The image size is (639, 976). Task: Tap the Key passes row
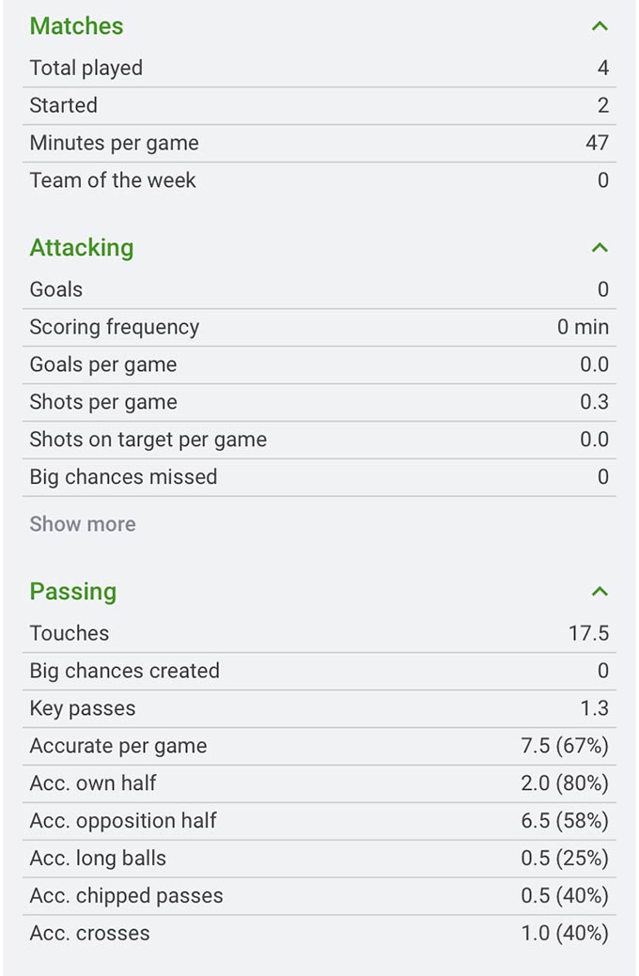pos(319,708)
